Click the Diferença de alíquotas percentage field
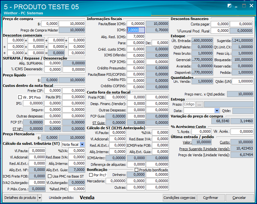Image resolution: width=257 pixels, height=204 pixels. pyautogui.click(x=136, y=165)
